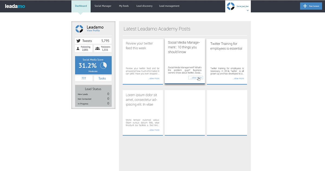325x171 pixels.
Task: Open the Dashboard tab
Action: point(81,6)
